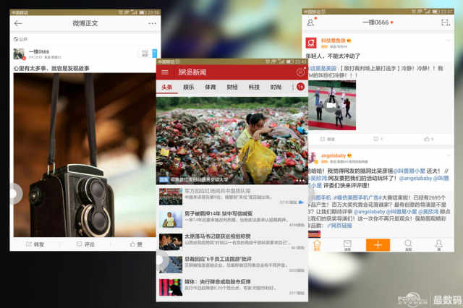Tap the home icon in the Weibo bottom bar
The width and height of the screenshot is (463, 308).
click(x=317, y=245)
